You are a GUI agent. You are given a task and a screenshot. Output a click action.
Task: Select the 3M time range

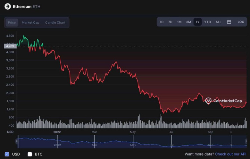188,22
